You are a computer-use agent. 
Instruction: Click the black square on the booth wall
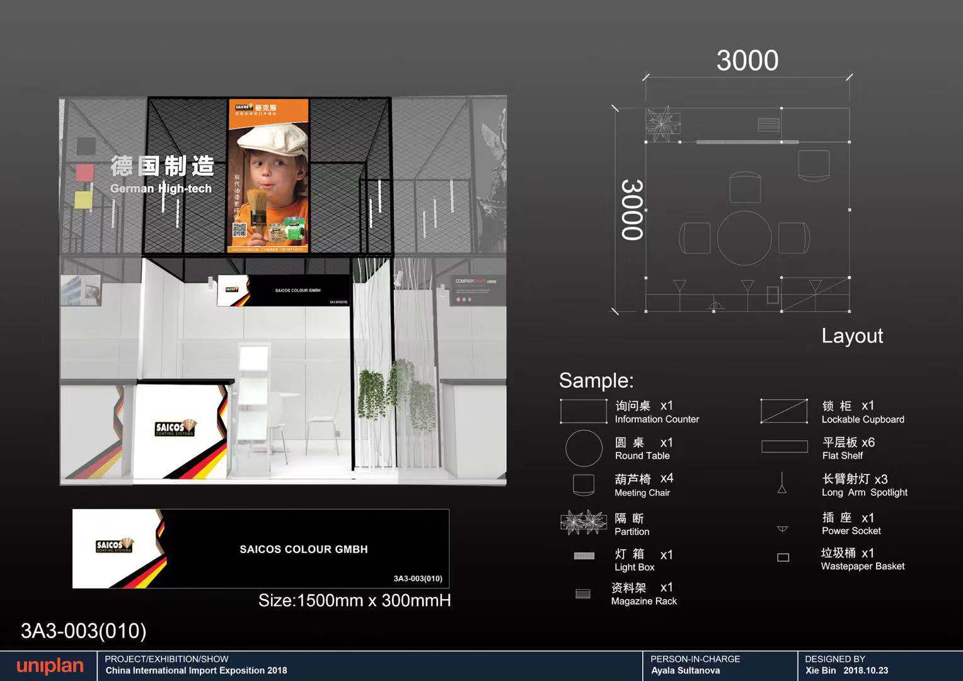tap(86, 146)
